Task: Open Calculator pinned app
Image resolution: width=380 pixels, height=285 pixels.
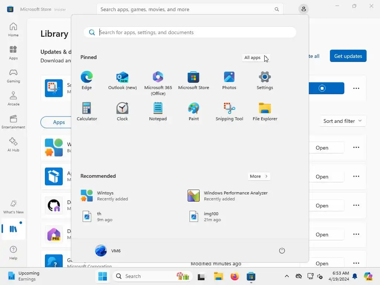Action: pos(86,111)
